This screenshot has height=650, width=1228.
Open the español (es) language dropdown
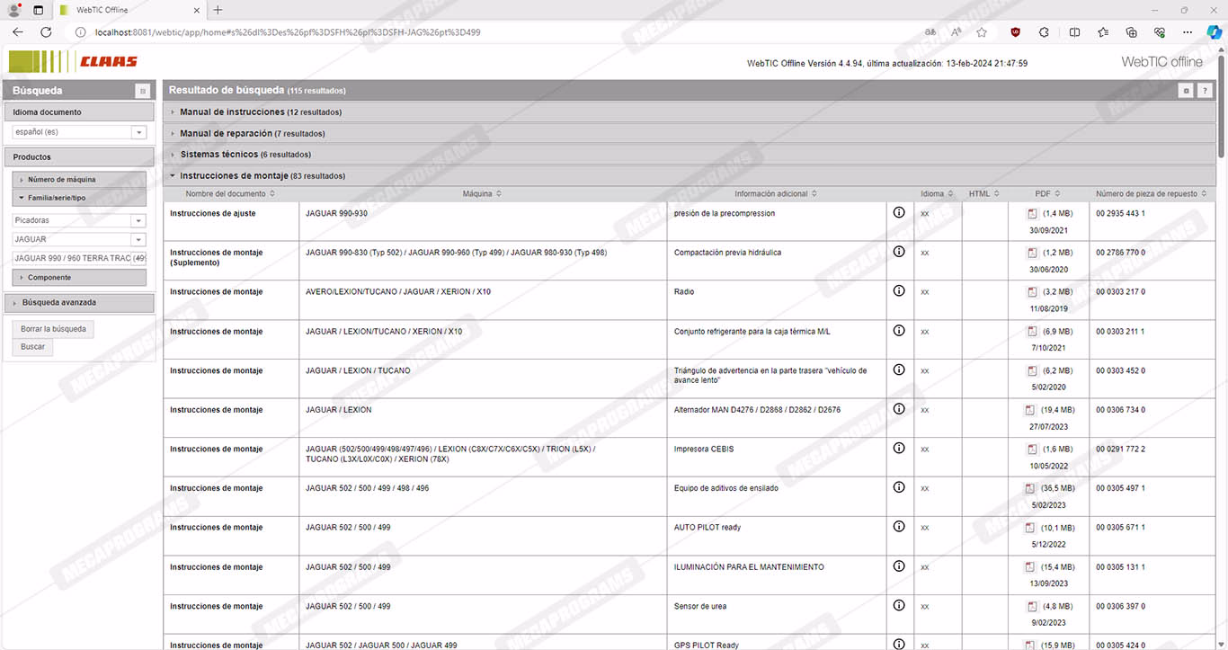click(138, 133)
